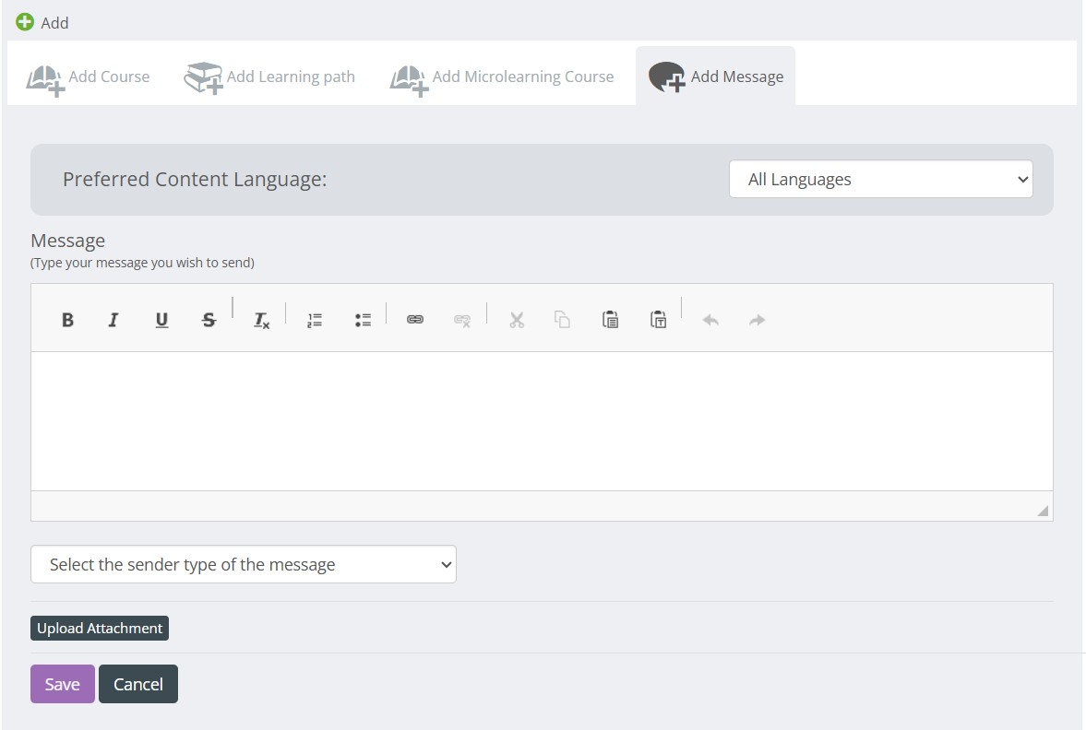Click the insert Link icon
Screen dimensions: 1086x730
tap(415, 320)
